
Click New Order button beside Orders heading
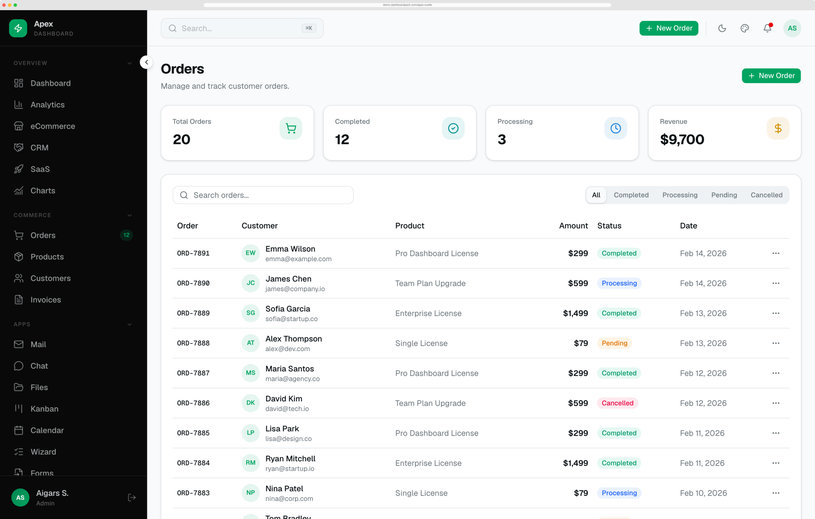coord(771,76)
